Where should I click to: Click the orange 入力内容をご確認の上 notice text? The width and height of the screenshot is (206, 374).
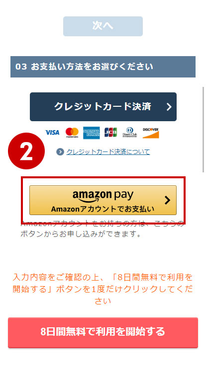[103, 289]
